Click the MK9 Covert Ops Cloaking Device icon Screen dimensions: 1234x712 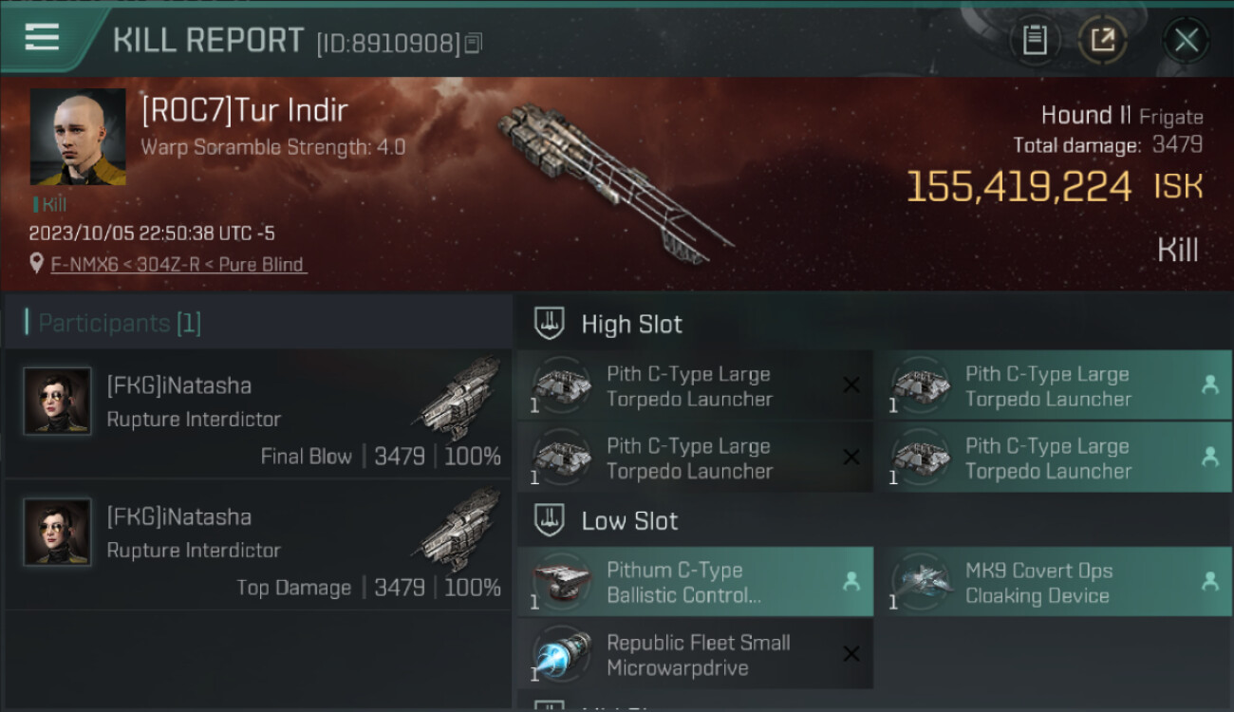[x=919, y=582]
